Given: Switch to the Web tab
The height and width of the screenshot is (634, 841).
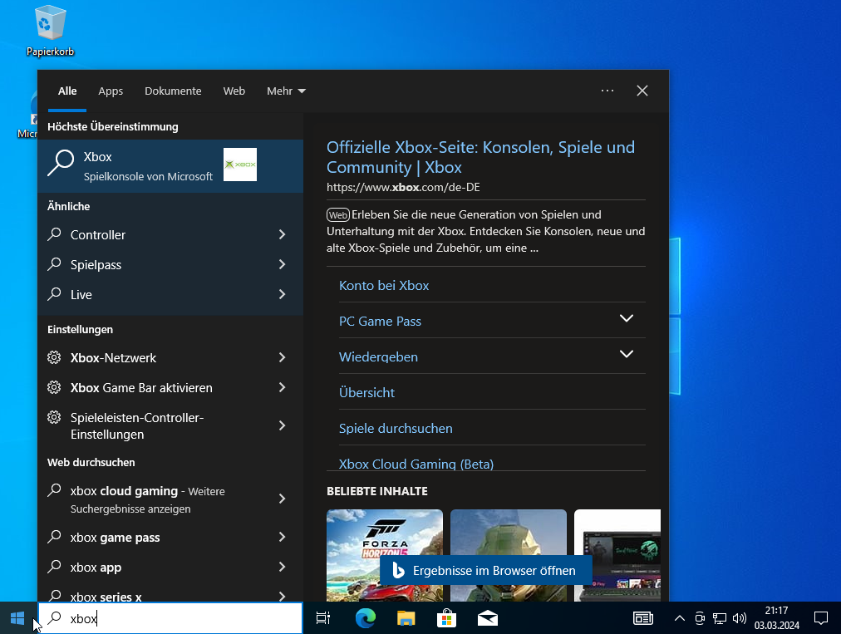Looking at the screenshot, I should pyautogui.click(x=234, y=91).
